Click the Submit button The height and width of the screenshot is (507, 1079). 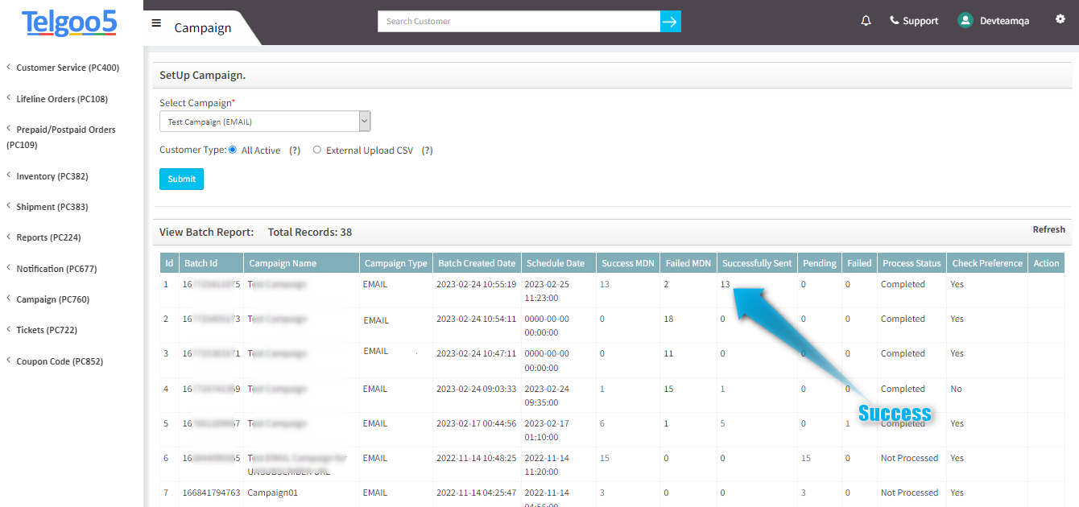point(181,179)
